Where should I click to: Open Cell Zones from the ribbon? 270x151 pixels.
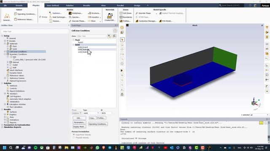click(x=126, y=13)
